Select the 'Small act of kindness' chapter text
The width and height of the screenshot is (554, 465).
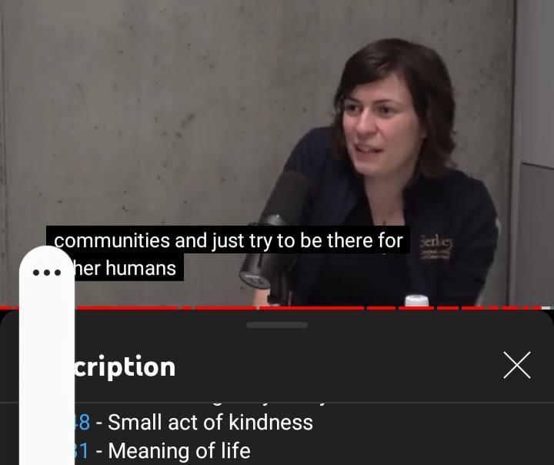coord(210,422)
